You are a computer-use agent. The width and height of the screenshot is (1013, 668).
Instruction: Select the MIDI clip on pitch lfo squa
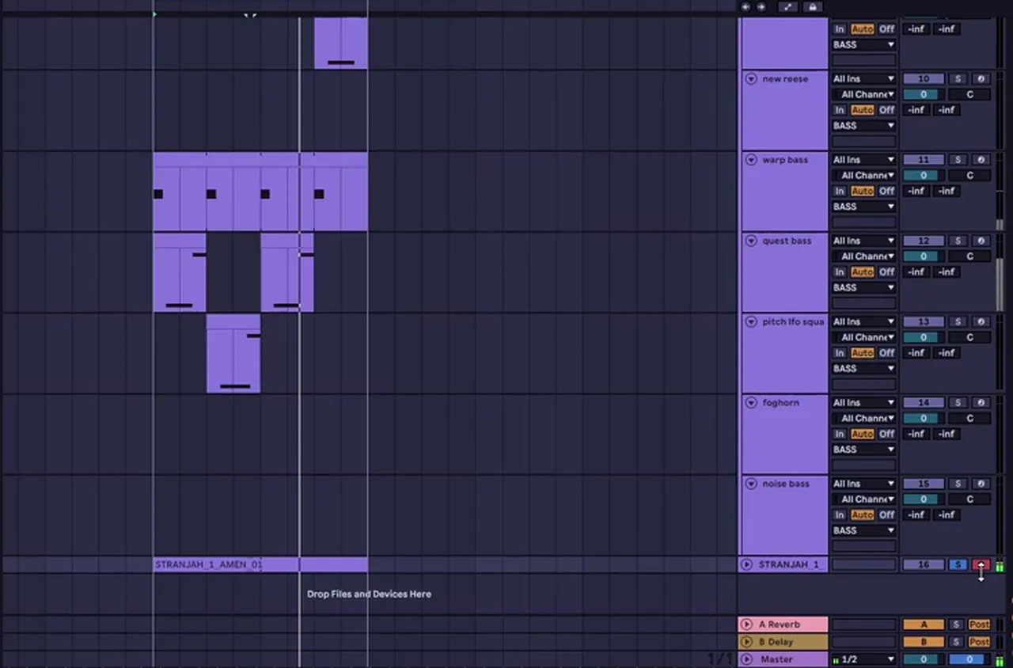pos(233,353)
